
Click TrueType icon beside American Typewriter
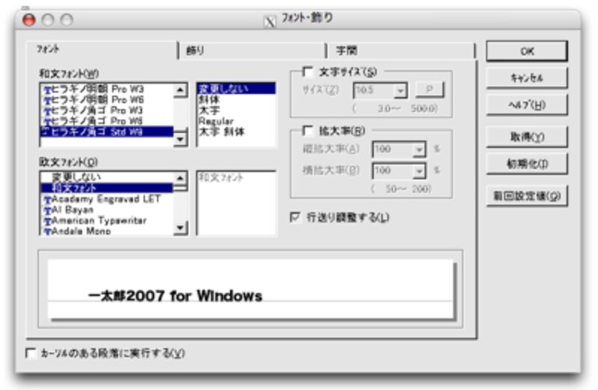47,221
